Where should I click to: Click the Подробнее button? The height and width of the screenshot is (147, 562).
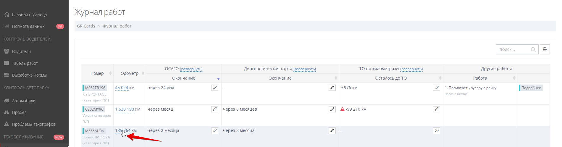pyautogui.click(x=531, y=88)
